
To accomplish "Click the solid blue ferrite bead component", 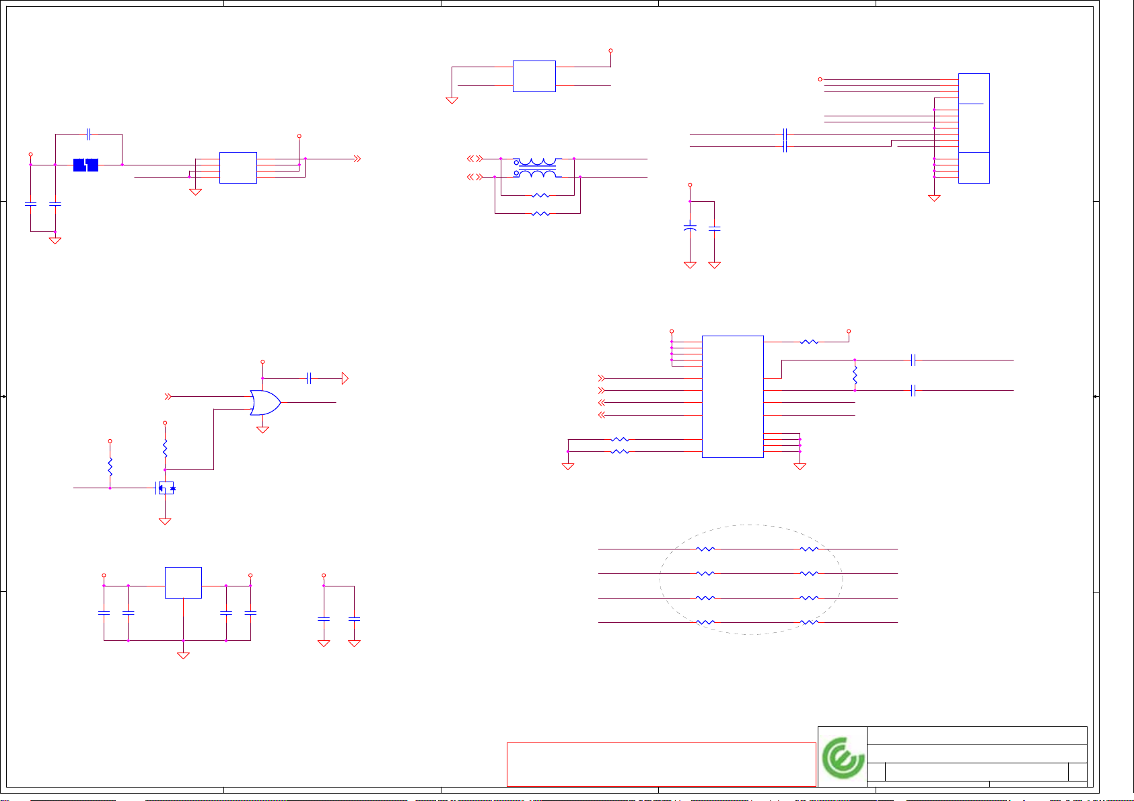I will (85, 165).
